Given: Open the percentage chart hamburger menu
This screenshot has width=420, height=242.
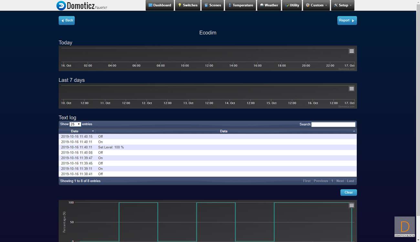Looking at the screenshot, I should pyautogui.click(x=352, y=205).
